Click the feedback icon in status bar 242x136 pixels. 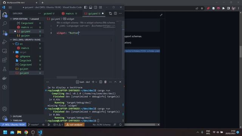click(115, 125)
